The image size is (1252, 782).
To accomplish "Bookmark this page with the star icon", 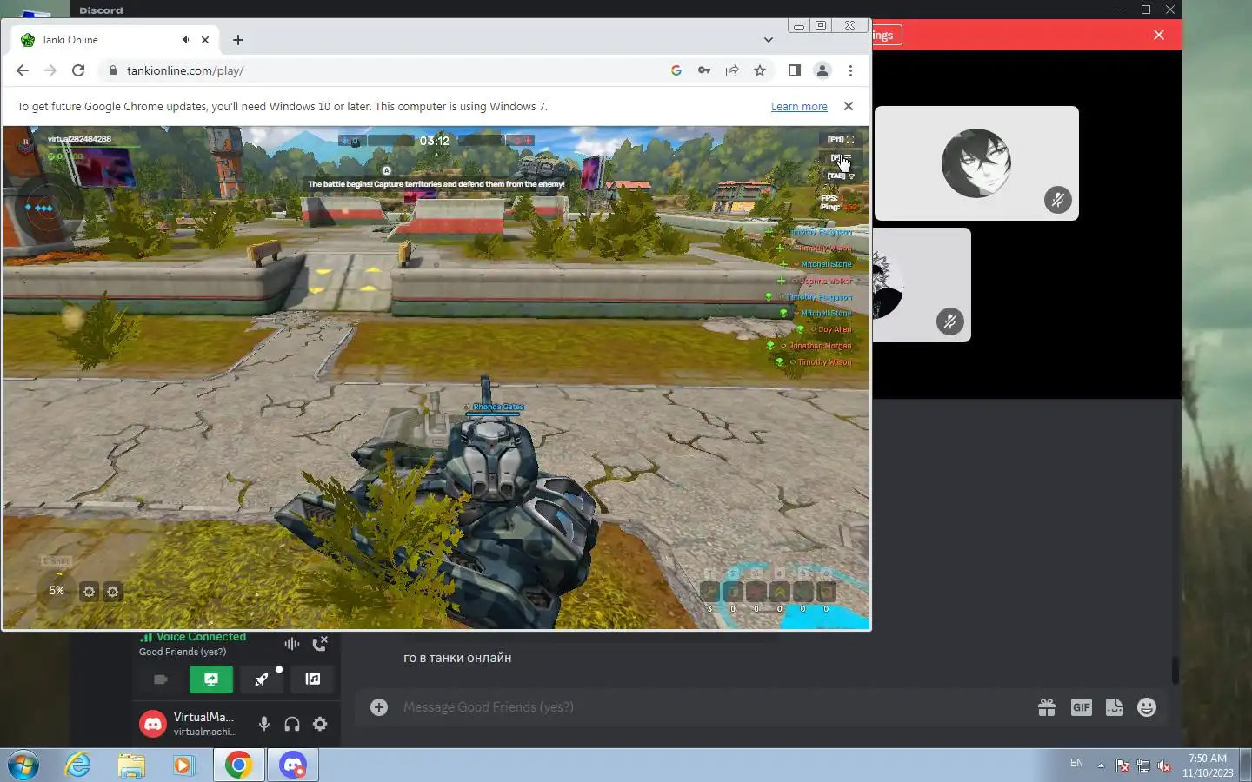I will [760, 70].
